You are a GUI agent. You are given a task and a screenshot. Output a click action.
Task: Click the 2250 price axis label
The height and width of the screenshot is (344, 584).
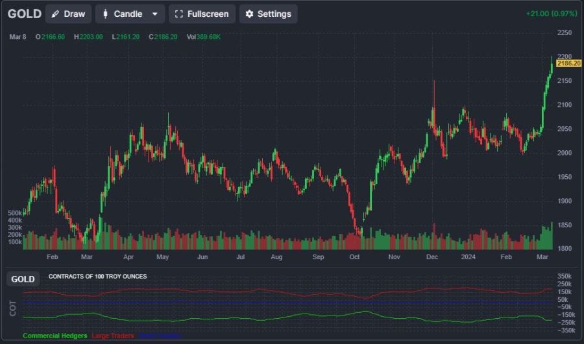[x=564, y=32]
